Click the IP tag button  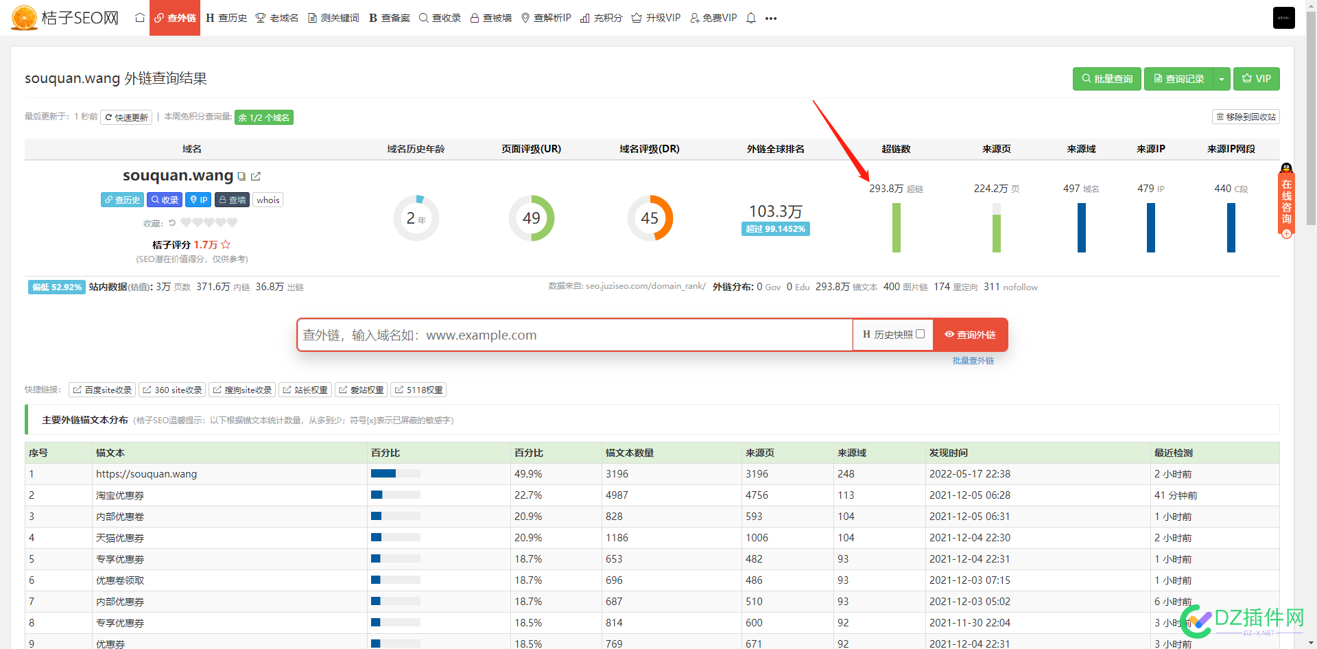pyautogui.click(x=198, y=200)
